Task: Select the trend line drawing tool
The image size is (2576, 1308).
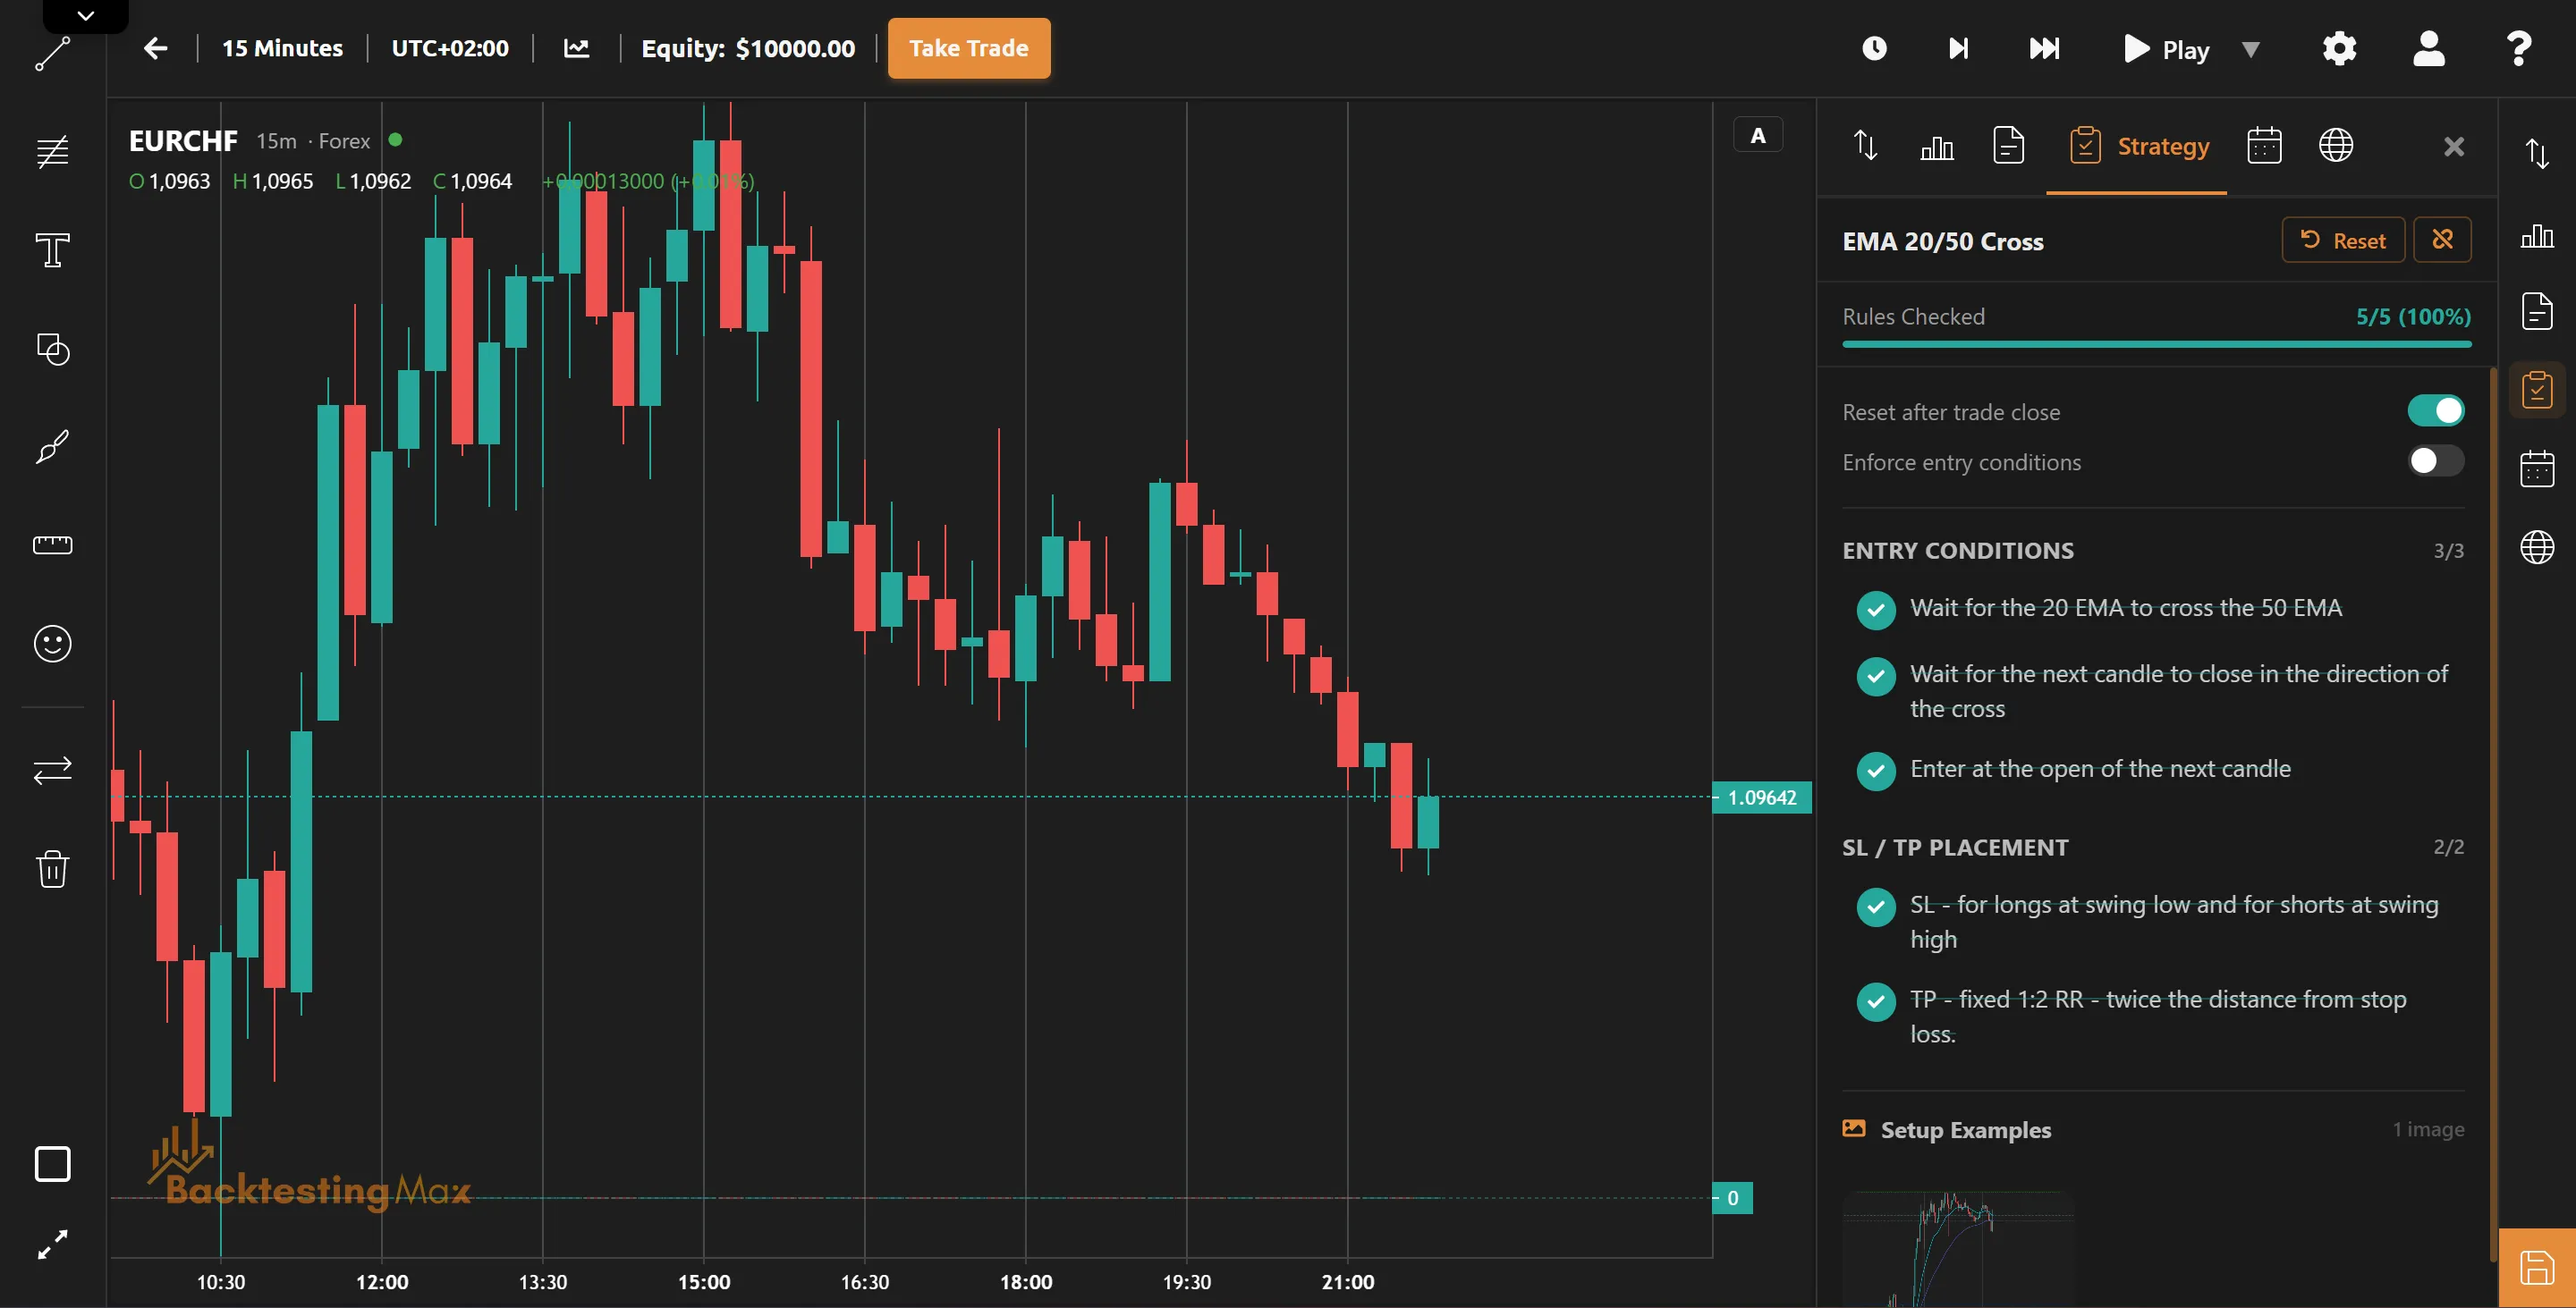Action: [52, 54]
